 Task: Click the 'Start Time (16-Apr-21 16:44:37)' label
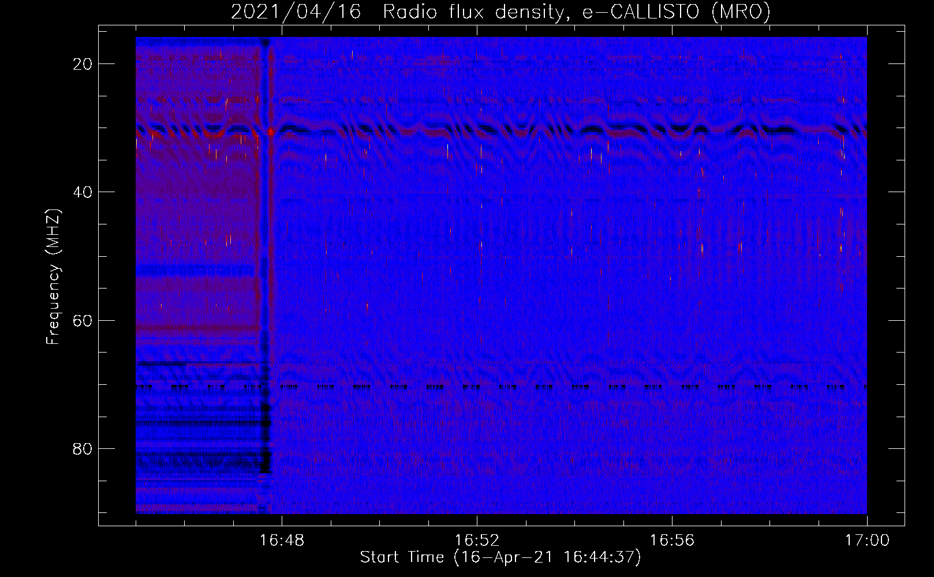tap(500, 557)
